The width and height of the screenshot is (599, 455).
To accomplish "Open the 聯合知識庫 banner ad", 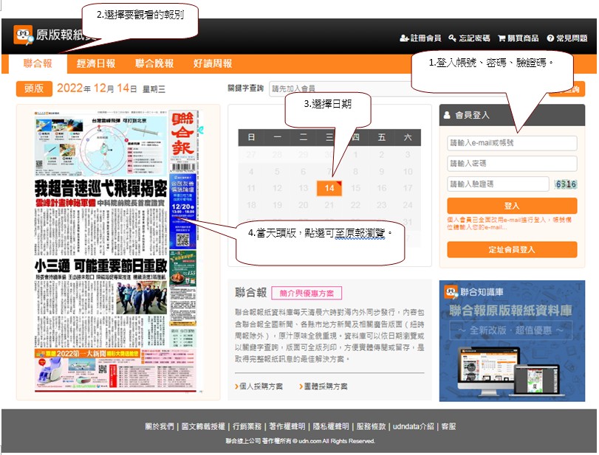I will (x=512, y=341).
